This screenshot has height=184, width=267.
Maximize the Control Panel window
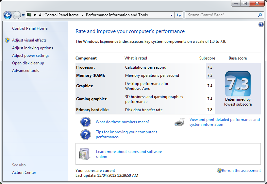[x=245, y=3]
